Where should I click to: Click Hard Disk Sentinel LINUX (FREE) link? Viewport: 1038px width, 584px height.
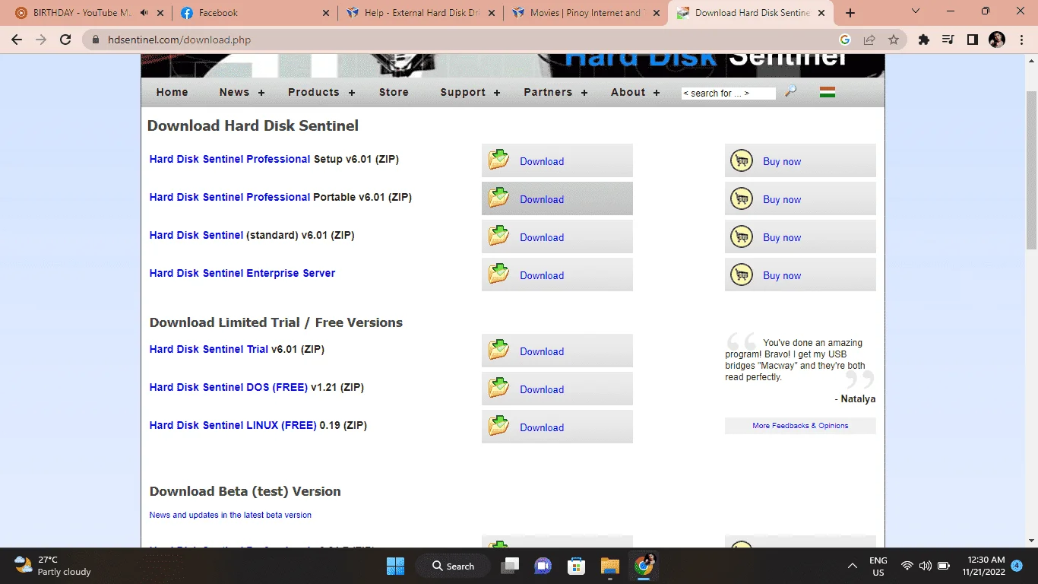tap(233, 425)
